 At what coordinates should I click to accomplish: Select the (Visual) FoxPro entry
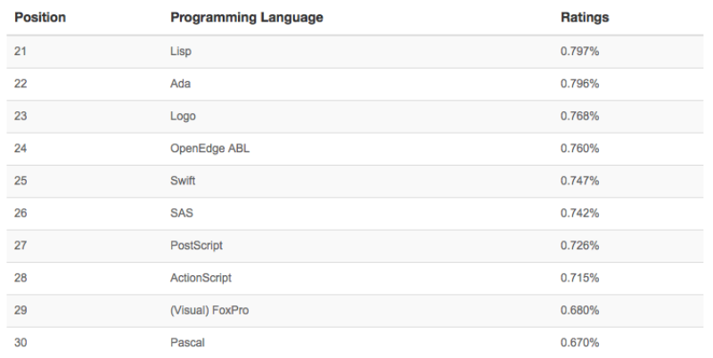[x=209, y=310]
